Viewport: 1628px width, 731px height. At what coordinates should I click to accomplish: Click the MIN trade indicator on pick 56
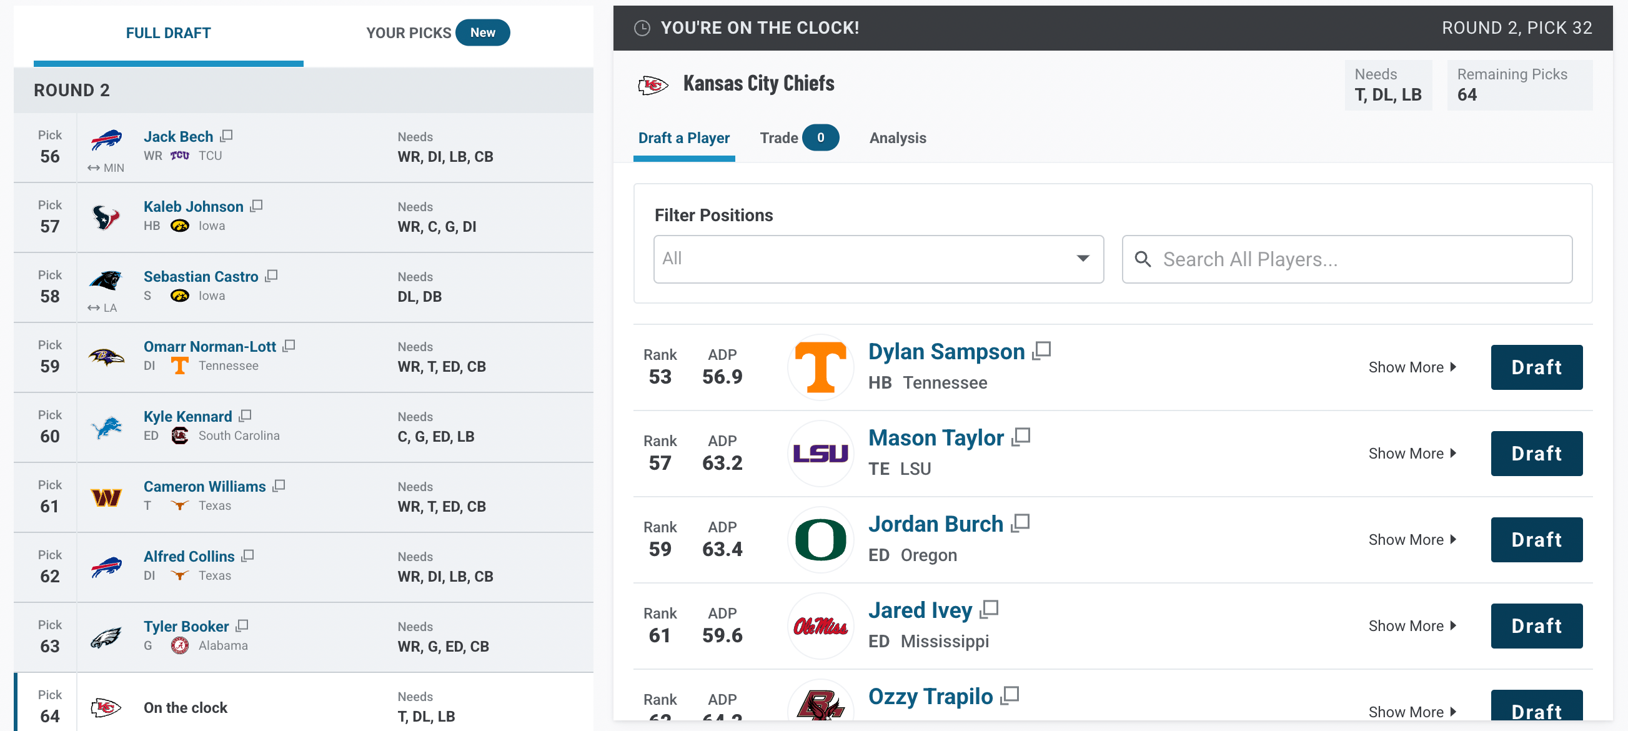[x=106, y=168]
